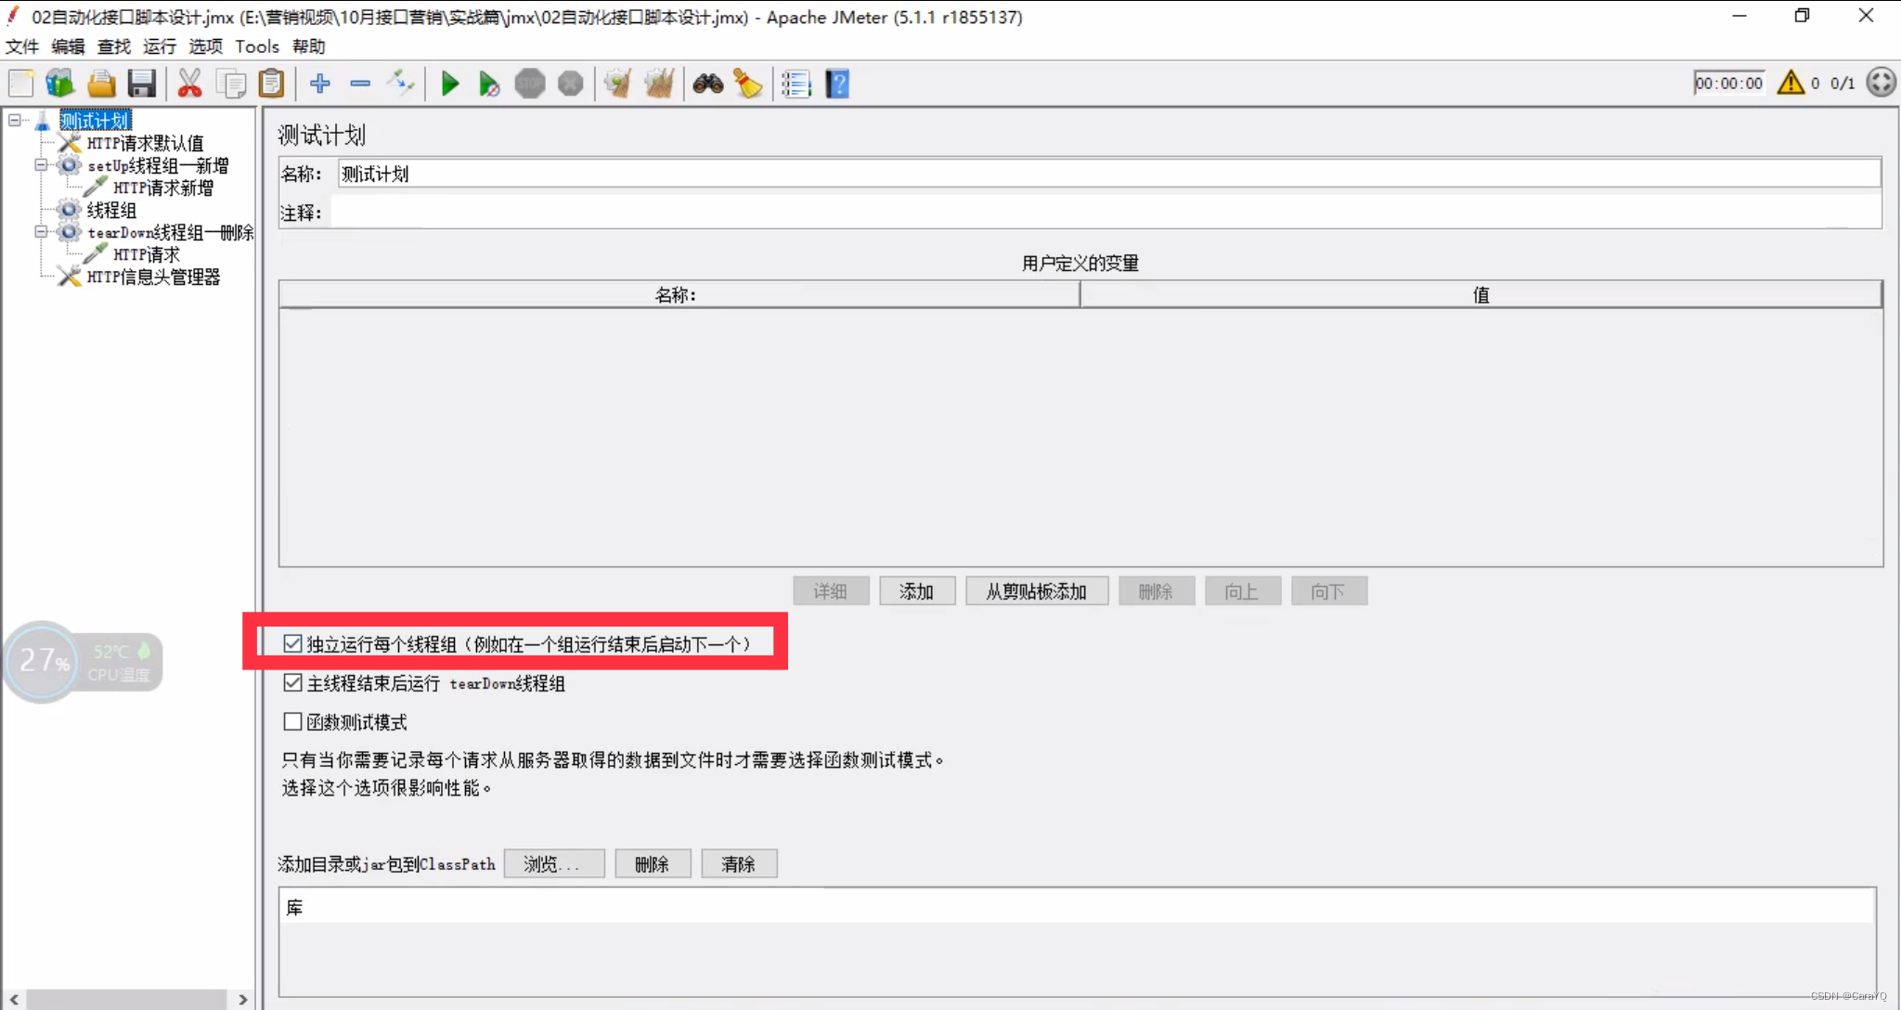Viewport: 1901px width, 1010px height.
Task: Open the 选项 menu
Action: pyautogui.click(x=206, y=46)
